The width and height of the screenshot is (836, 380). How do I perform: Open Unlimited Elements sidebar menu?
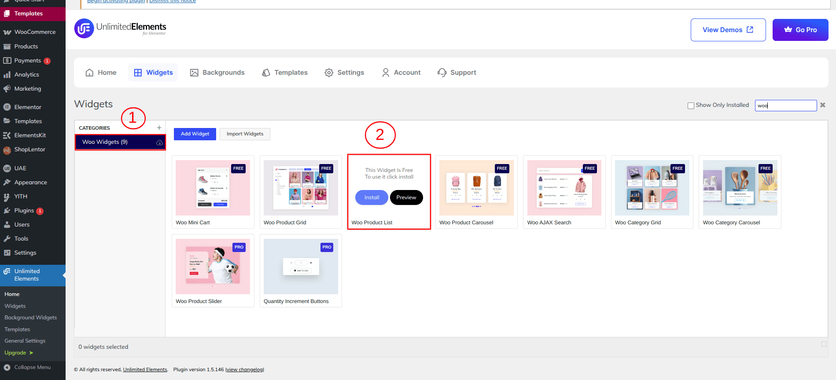point(33,275)
